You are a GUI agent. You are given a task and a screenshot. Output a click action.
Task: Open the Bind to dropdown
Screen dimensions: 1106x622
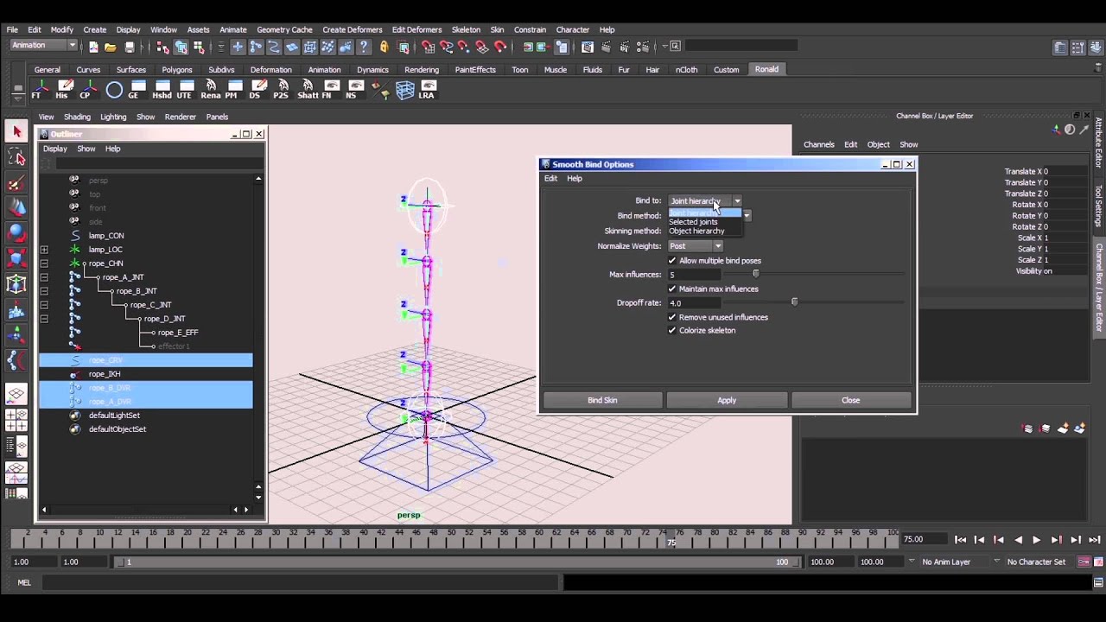point(705,200)
